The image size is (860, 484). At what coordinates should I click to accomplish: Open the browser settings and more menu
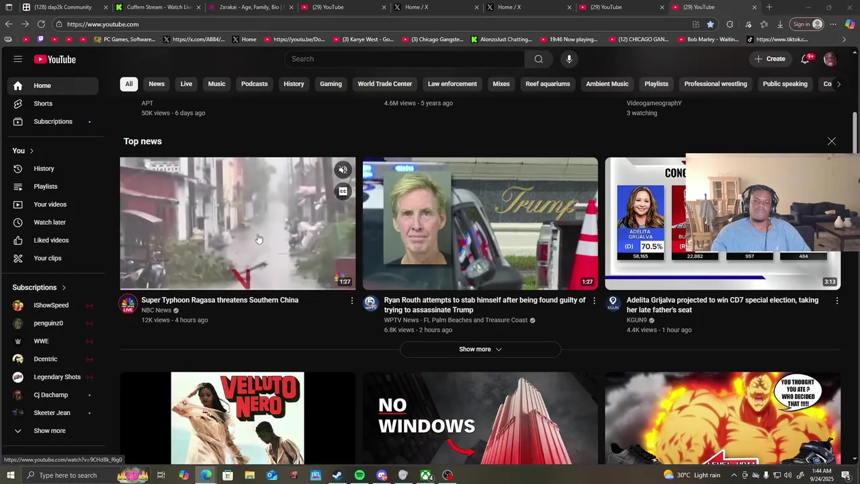click(x=832, y=24)
